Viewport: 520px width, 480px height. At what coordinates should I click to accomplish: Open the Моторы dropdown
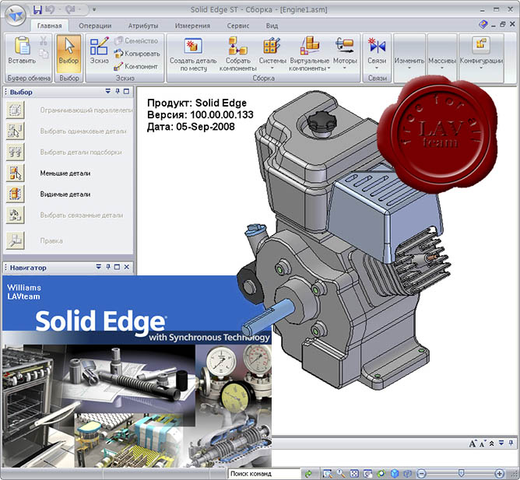pyautogui.click(x=345, y=53)
